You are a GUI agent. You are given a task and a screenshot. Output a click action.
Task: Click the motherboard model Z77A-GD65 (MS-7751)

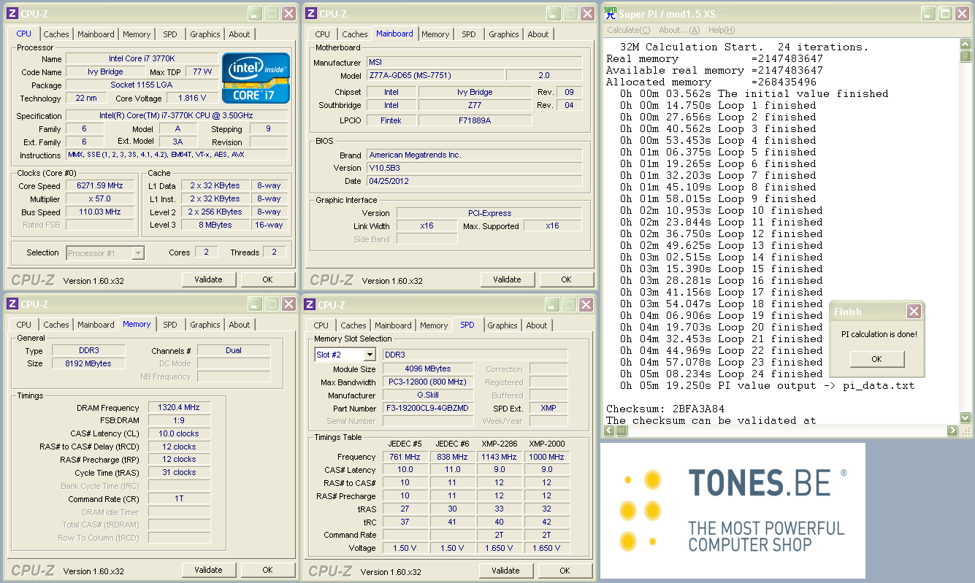click(435, 76)
